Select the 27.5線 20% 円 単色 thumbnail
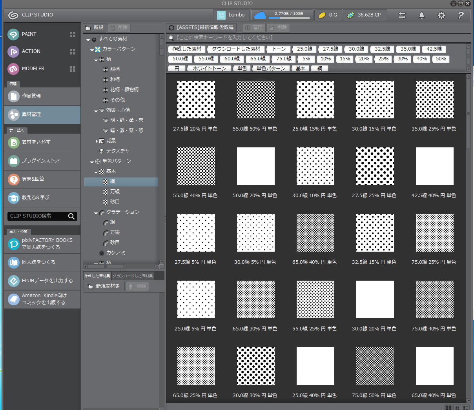The height and width of the screenshot is (410, 474). click(x=196, y=100)
